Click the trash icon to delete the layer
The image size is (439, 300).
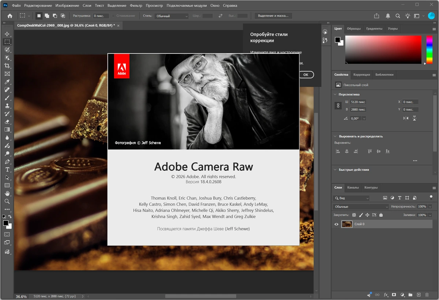[428, 295]
